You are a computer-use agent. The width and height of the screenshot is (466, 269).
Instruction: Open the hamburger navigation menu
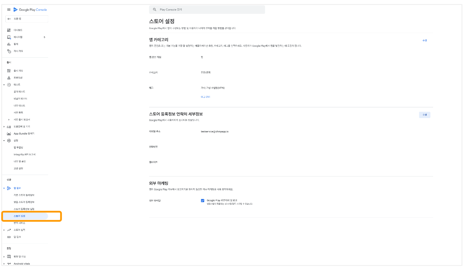point(9,10)
